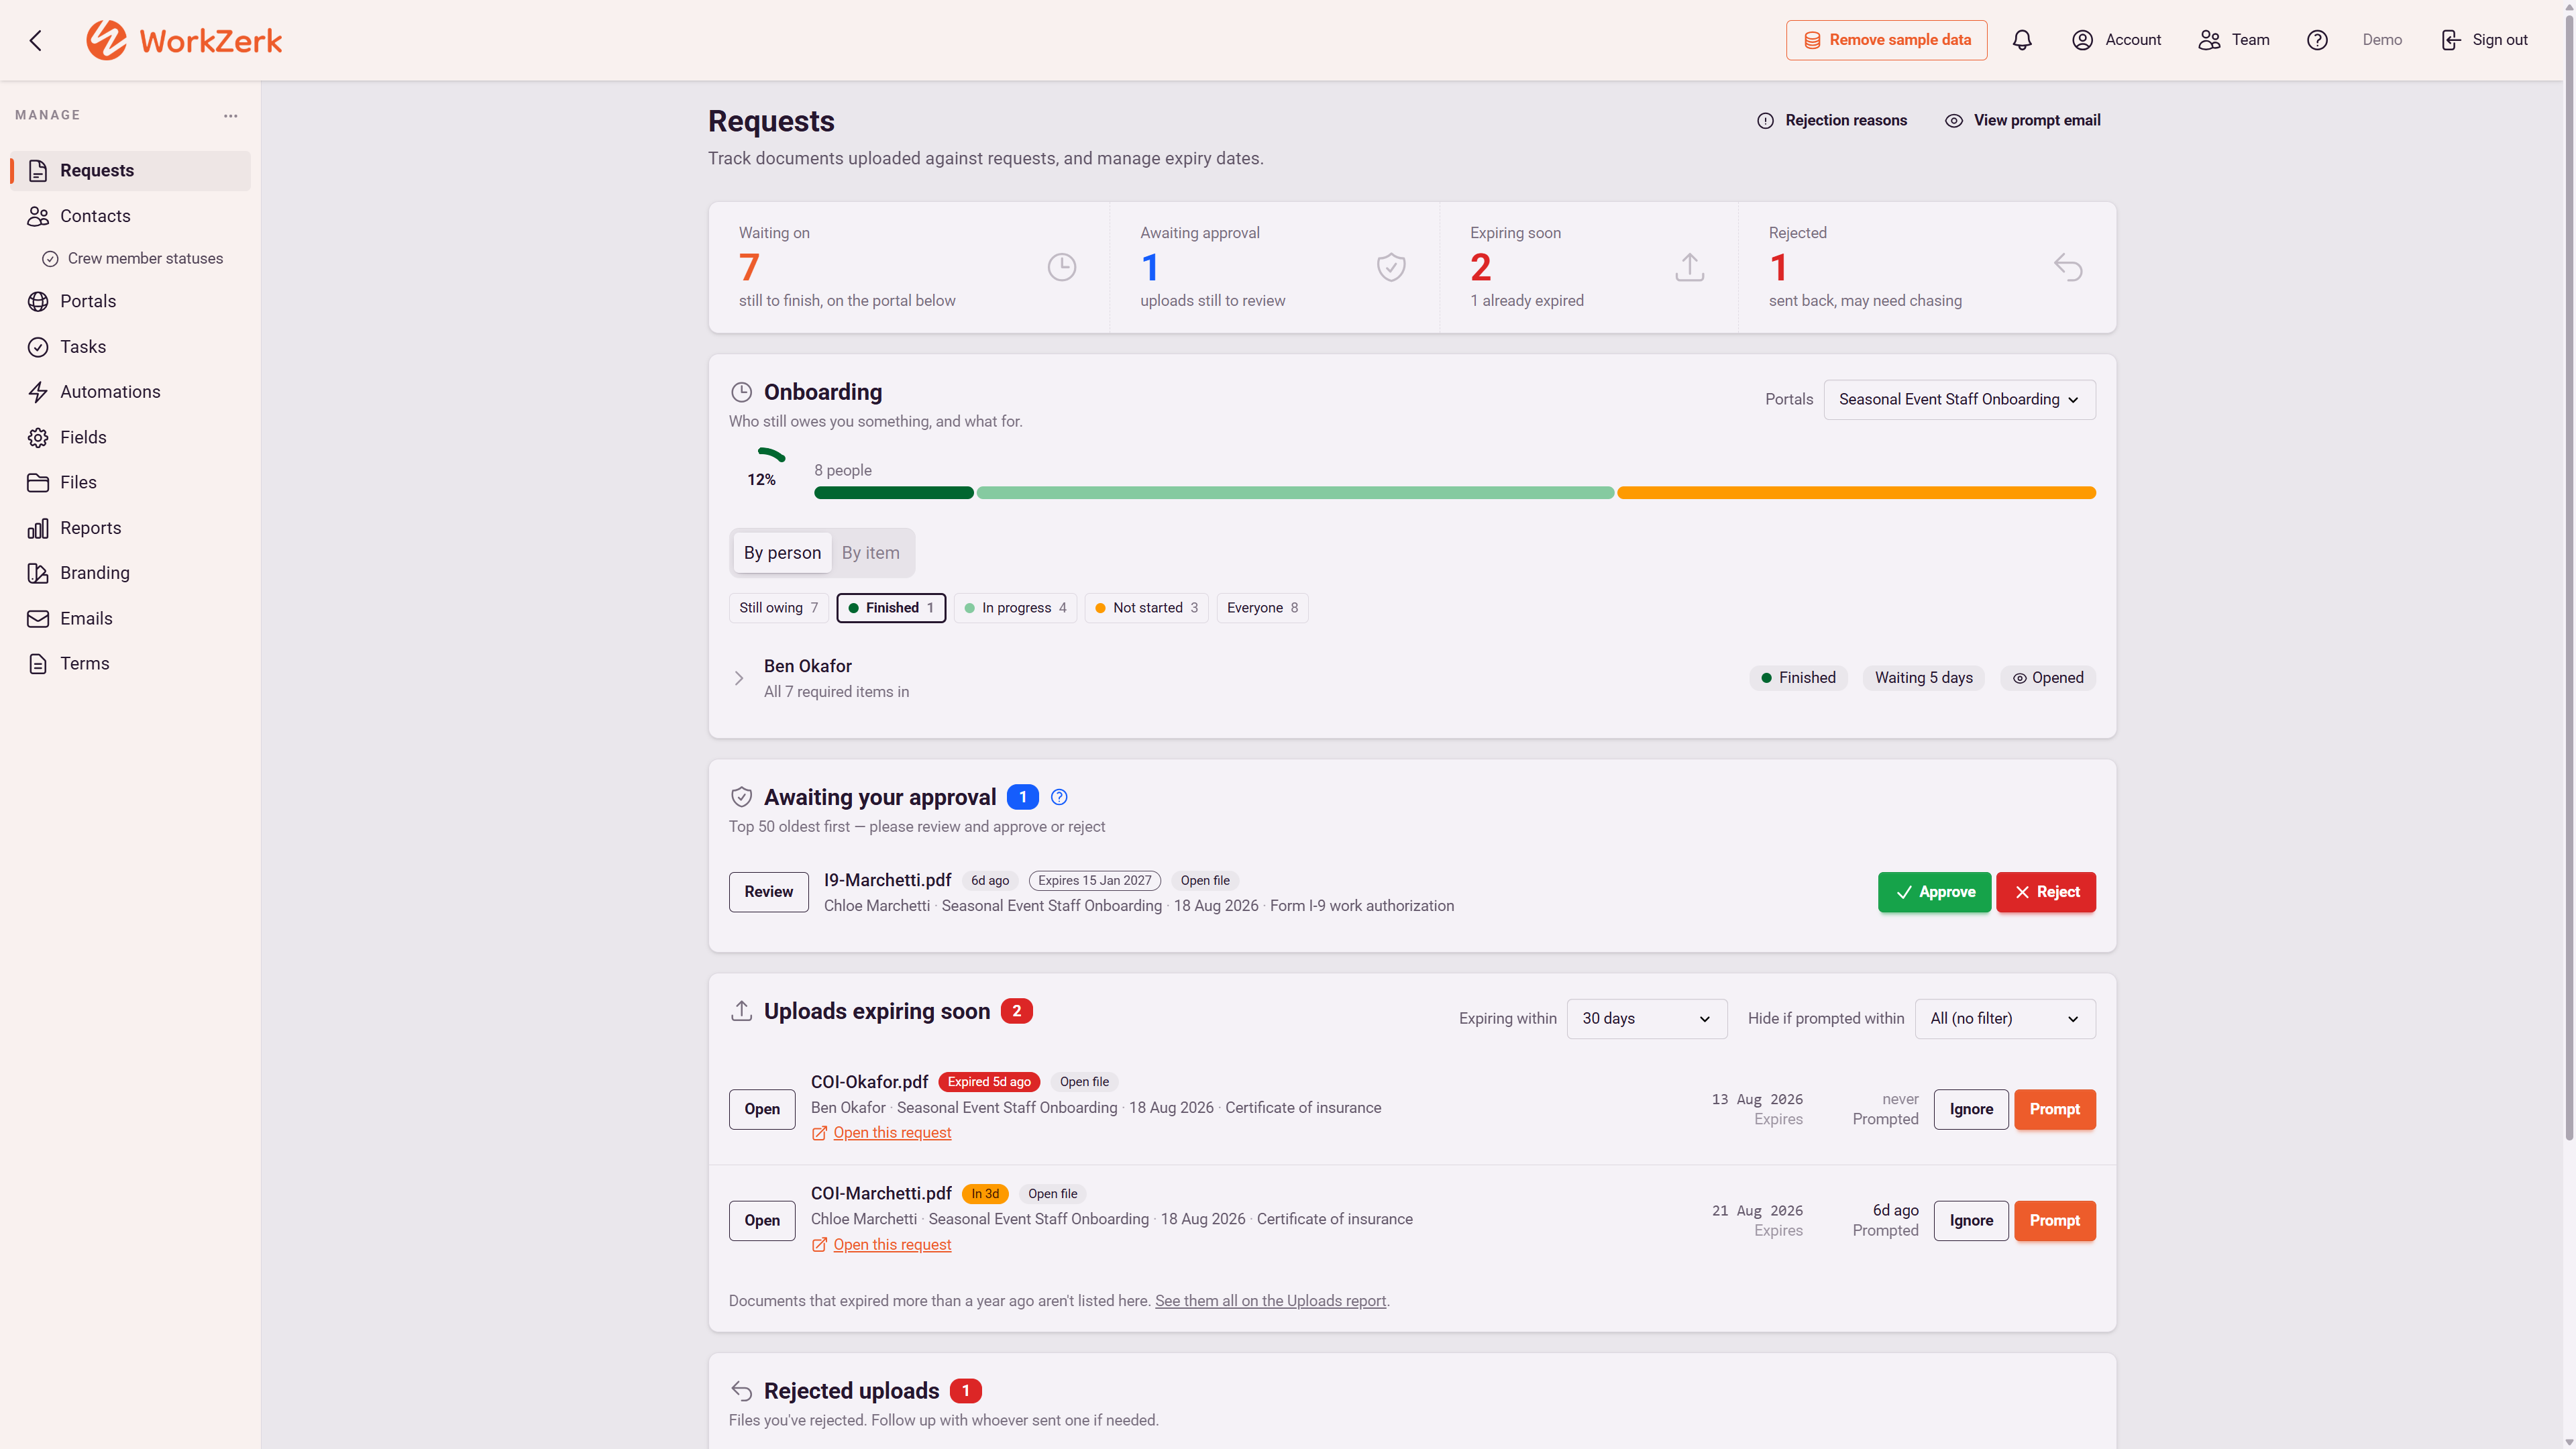Image resolution: width=2576 pixels, height=1449 pixels.
Task: Click Open this request under COI-Okafor.pdf
Action: (x=891, y=1133)
